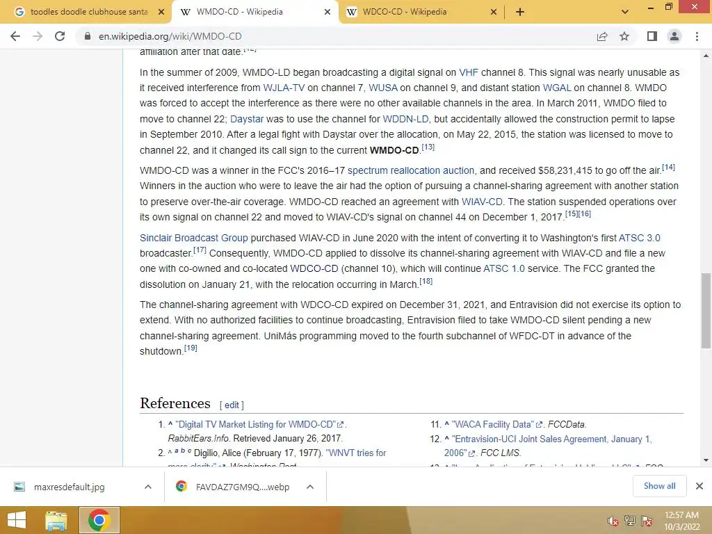Open the WACA Facility Data reference

pos(497,425)
